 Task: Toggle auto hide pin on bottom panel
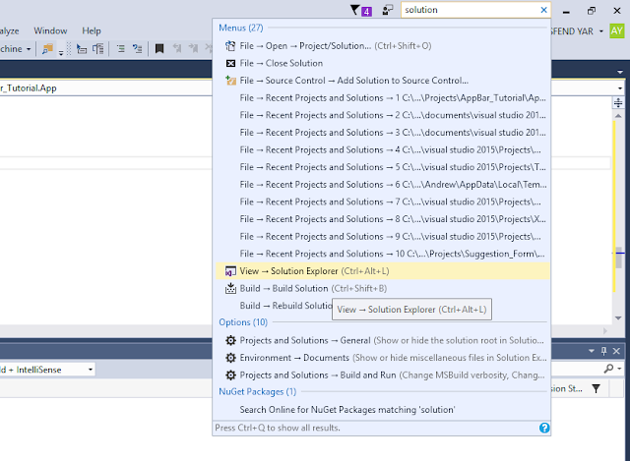tap(603, 351)
